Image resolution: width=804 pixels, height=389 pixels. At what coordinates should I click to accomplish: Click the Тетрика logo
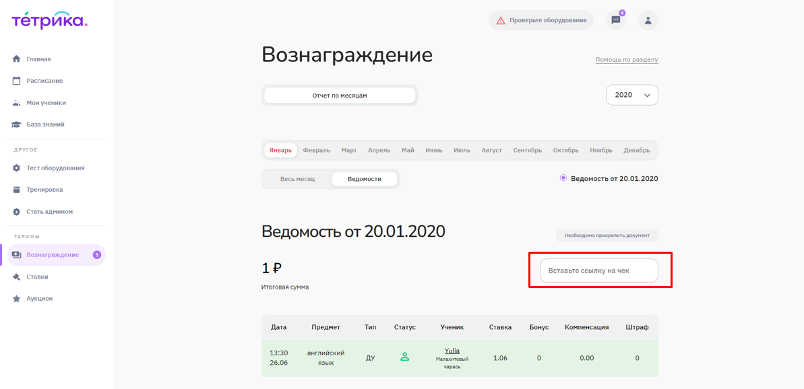[50, 21]
